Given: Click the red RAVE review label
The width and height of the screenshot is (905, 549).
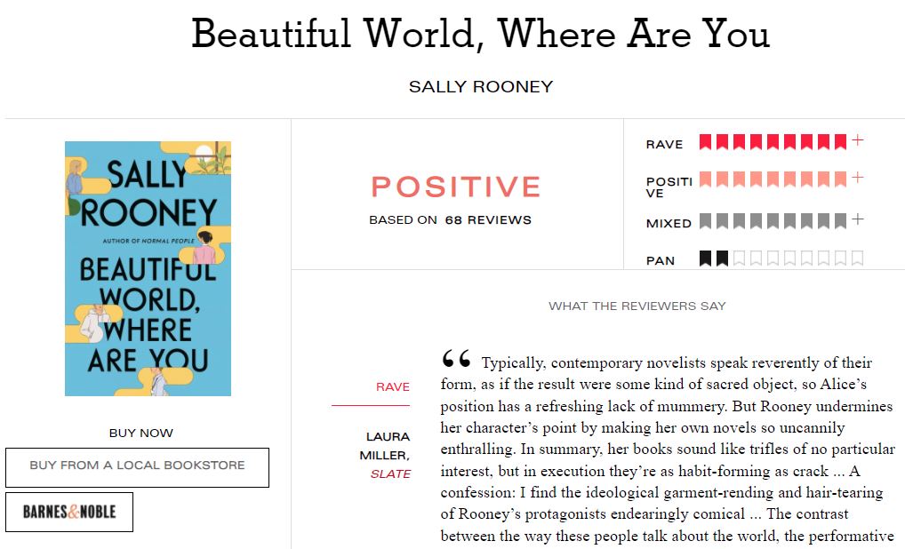Looking at the screenshot, I should tap(392, 387).
